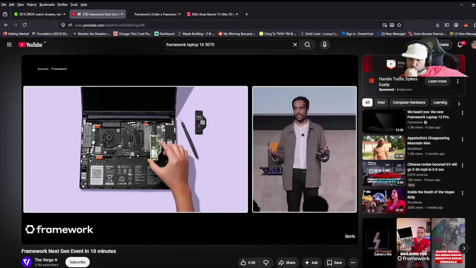Subscribe to The Verge channel
The width and height of the screenshot is (476, 268).
click(x=77, y=262)
